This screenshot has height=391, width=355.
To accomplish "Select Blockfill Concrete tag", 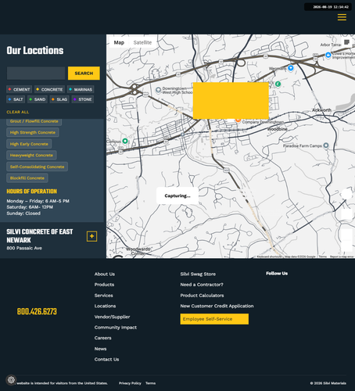I will (x=27, y=178).
